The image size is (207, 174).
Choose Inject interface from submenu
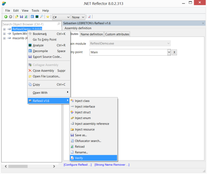(x=93, y=106)
